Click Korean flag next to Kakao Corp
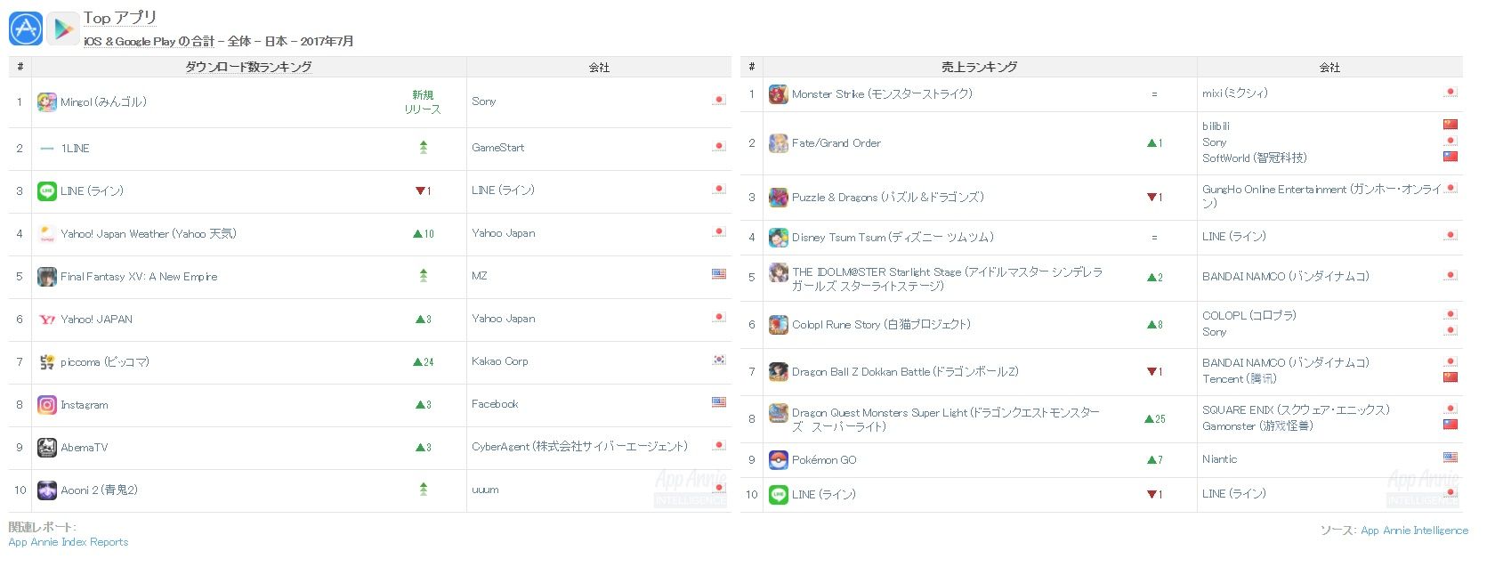This screenshot has height=567, width=1495. [719, 360]
